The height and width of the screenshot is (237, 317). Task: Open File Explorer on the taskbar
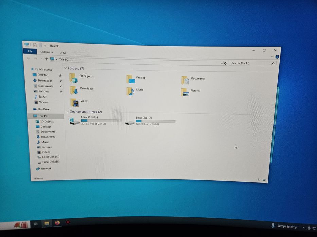coord(47,223)
